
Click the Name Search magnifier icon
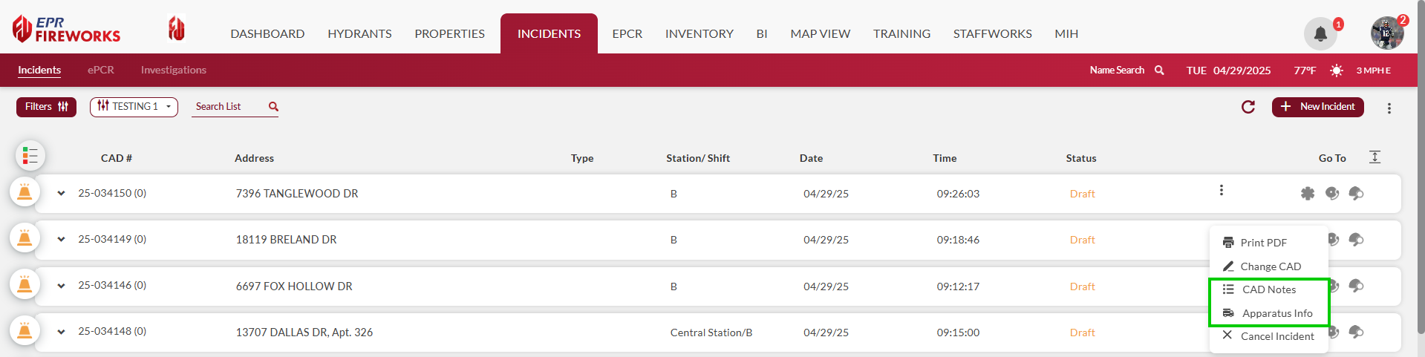point(1159,71)
